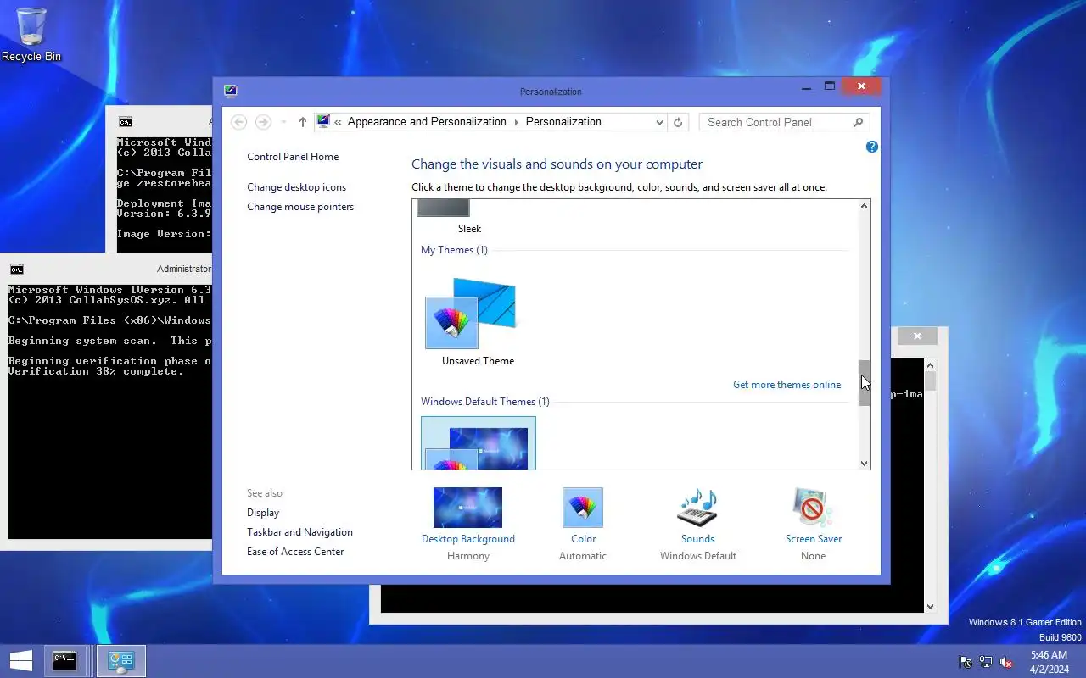1086x678 pixels.
Task: Refresh the Personalization page
Action: tap(678, 122)
